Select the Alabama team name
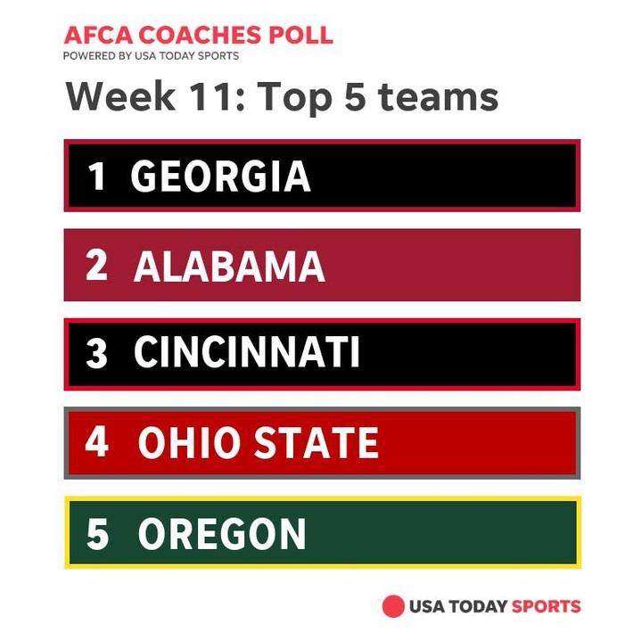Viewport: 642px width, 641px height. click(229, 266)
